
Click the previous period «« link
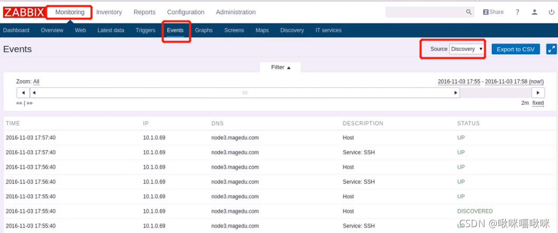pos(19,103)
